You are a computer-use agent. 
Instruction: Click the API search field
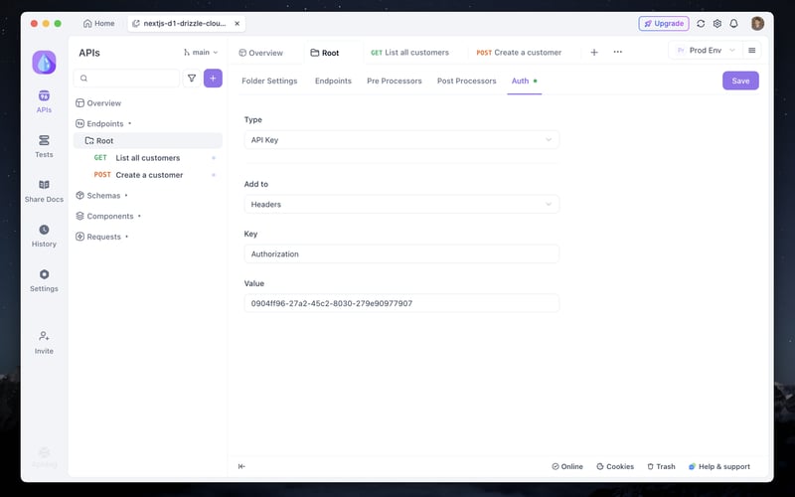coord(127,79)
